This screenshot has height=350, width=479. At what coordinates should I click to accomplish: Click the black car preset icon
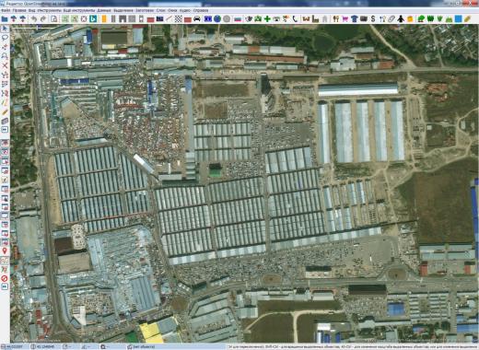pos(197,19)
